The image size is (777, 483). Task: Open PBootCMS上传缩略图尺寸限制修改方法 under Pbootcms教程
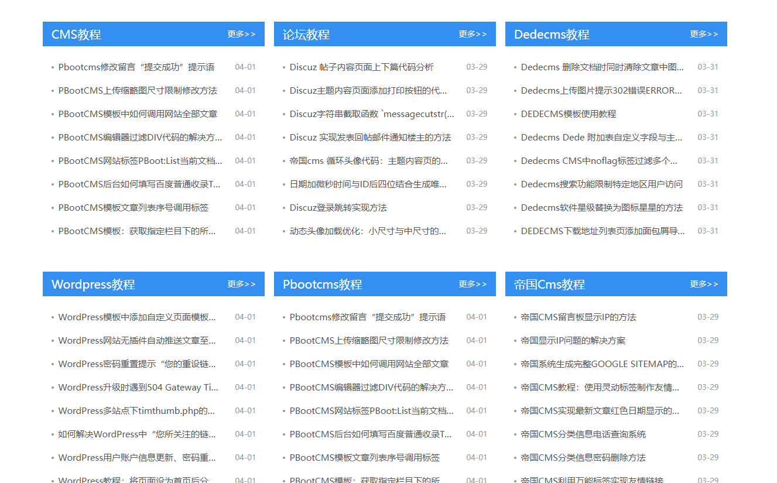click(x=369, y=341)
